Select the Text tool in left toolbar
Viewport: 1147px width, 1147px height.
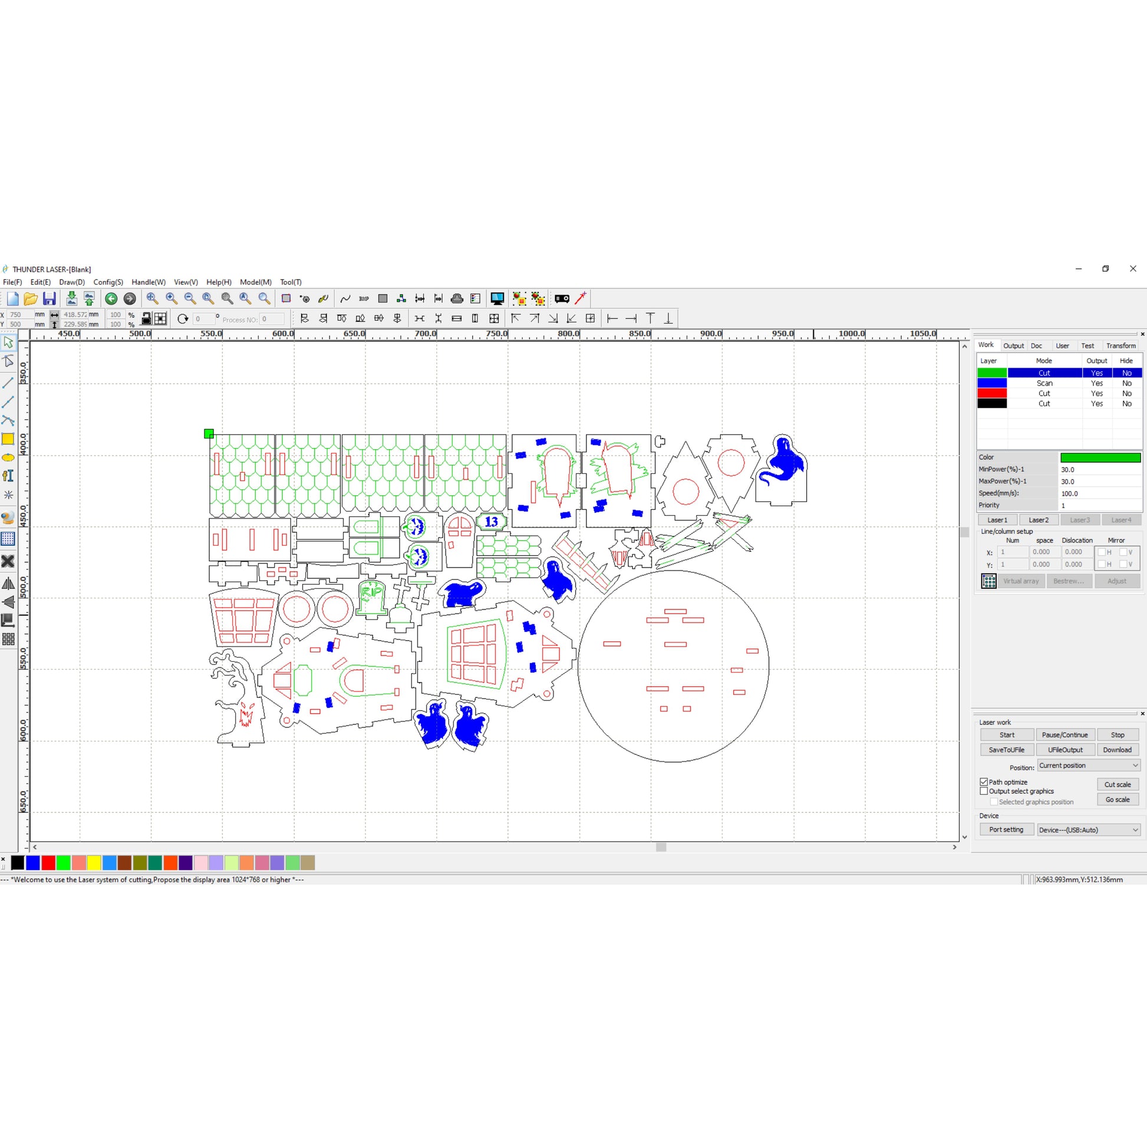click(x=8, y=476)
